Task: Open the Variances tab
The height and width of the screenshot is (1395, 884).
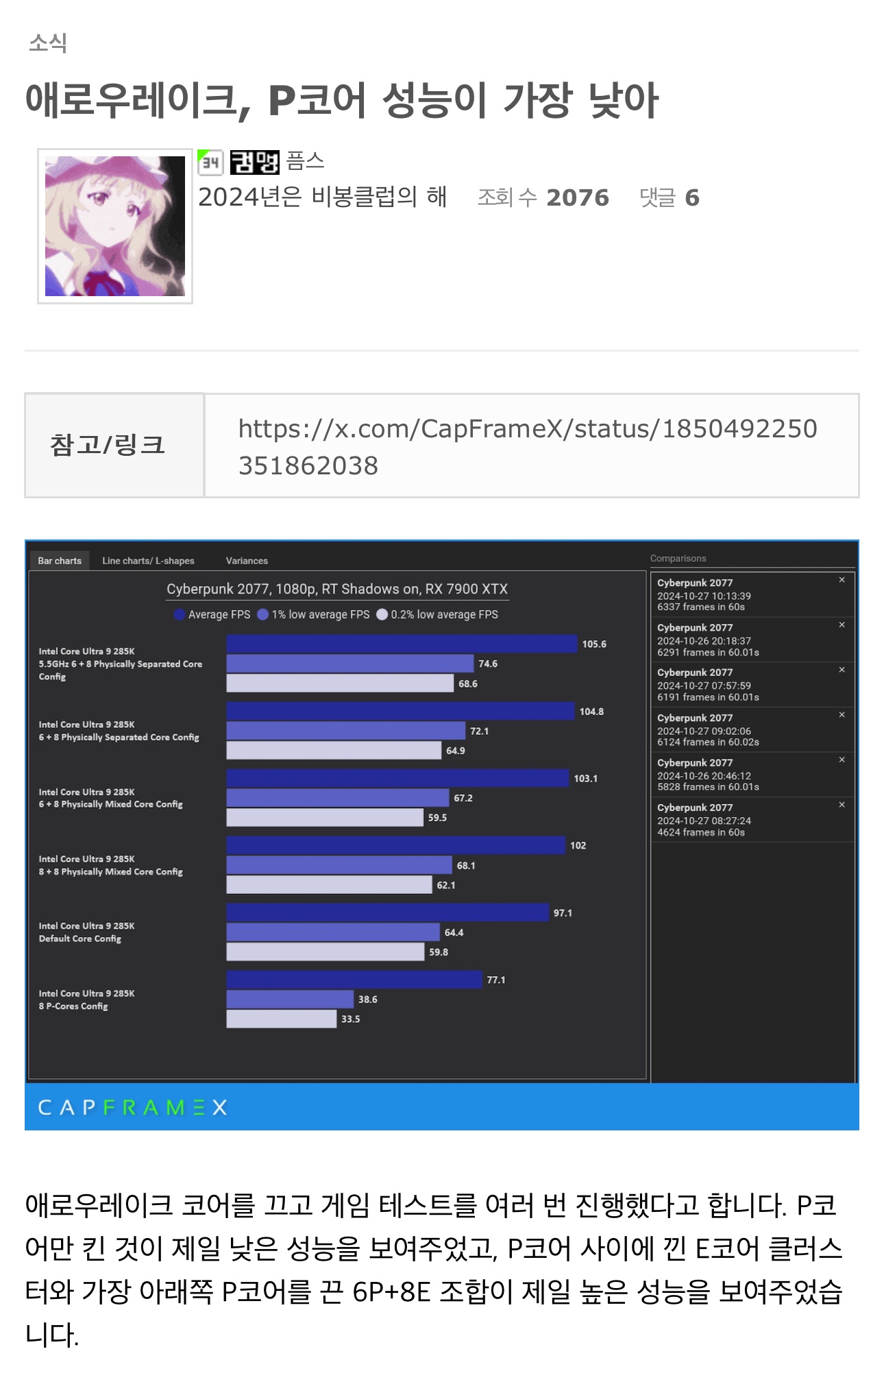Action: pos(247,560)
